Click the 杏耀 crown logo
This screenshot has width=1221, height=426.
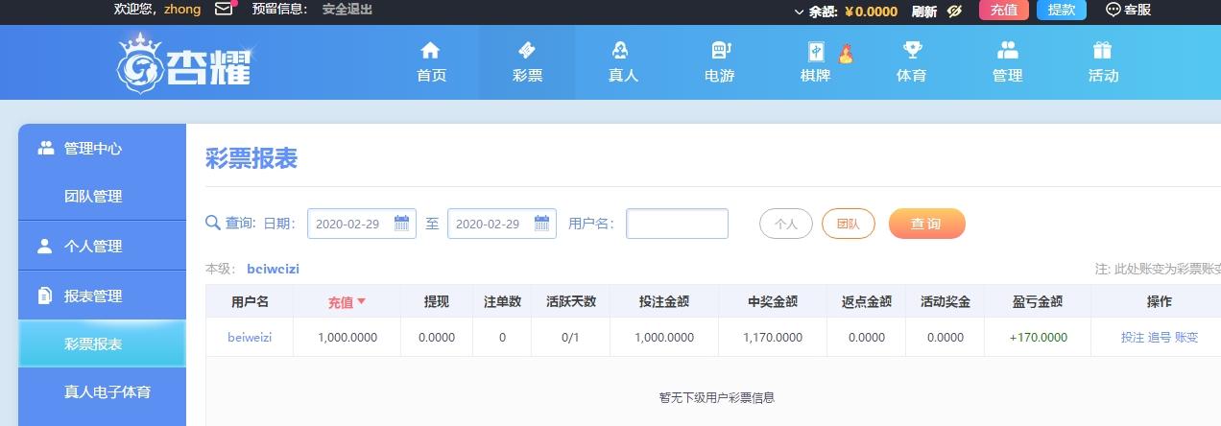[x=184, y=62]
